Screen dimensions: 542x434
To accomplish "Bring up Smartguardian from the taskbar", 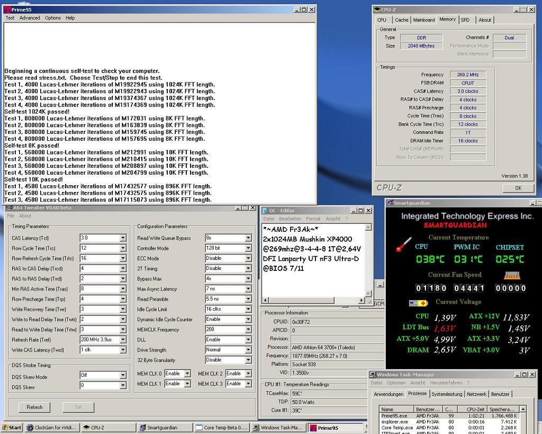I will [165, 428].
